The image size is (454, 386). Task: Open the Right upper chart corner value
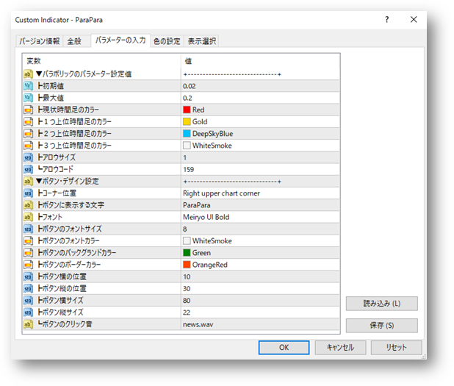pyautogui.click(x=260, y=193)
